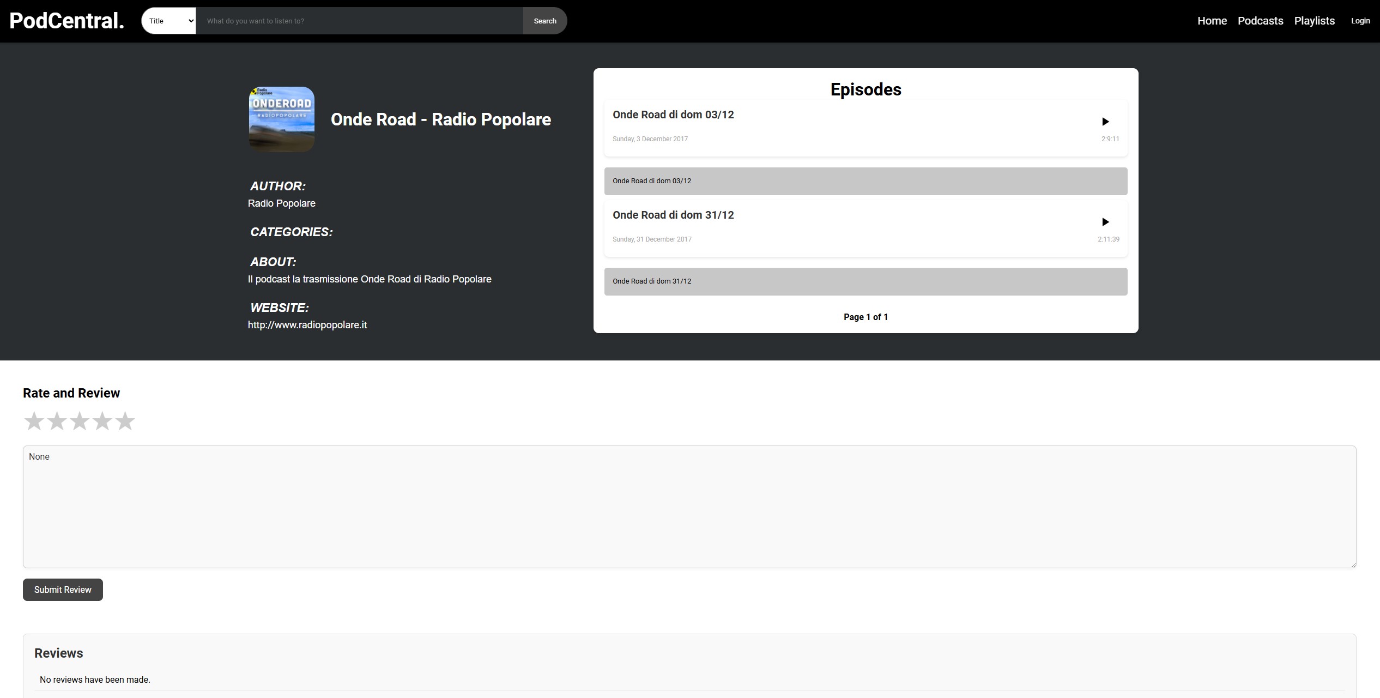Rate the podcast three stars
The image size is (1380, 698).
pyautogui.click(x=80, y=421)
